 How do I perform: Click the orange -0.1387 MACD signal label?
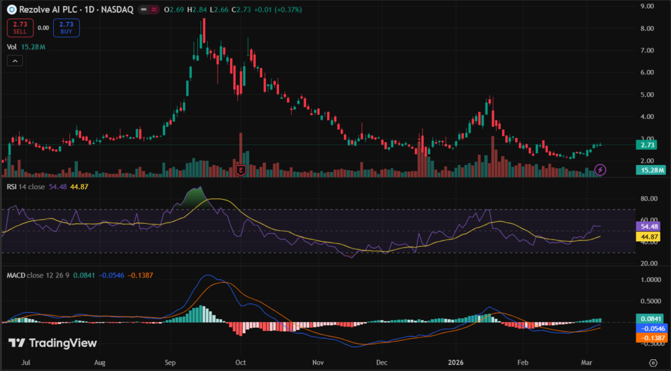coord(650,338)
